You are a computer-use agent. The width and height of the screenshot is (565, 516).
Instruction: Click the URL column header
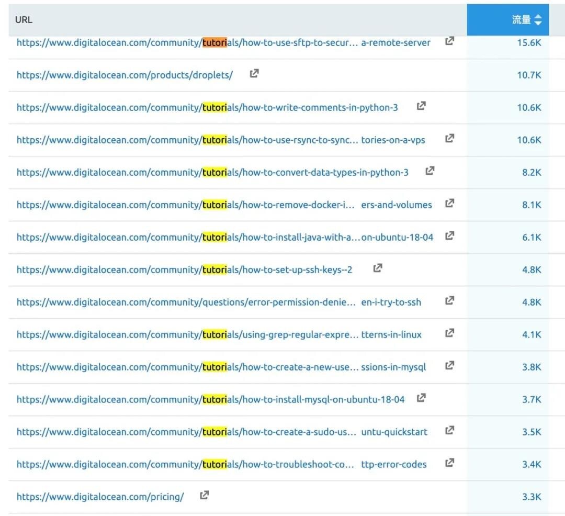pyautogui.click(x=24, y=19)
